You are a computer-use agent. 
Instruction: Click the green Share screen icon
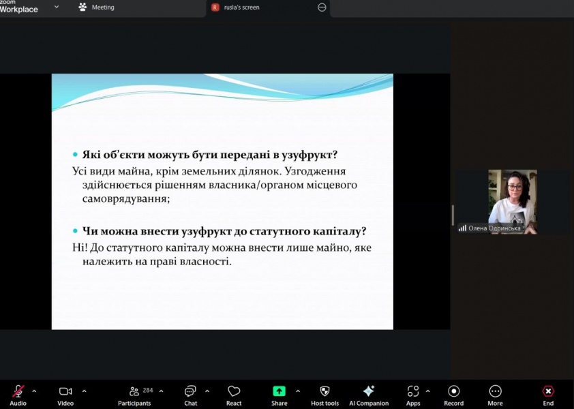(280, 391)
